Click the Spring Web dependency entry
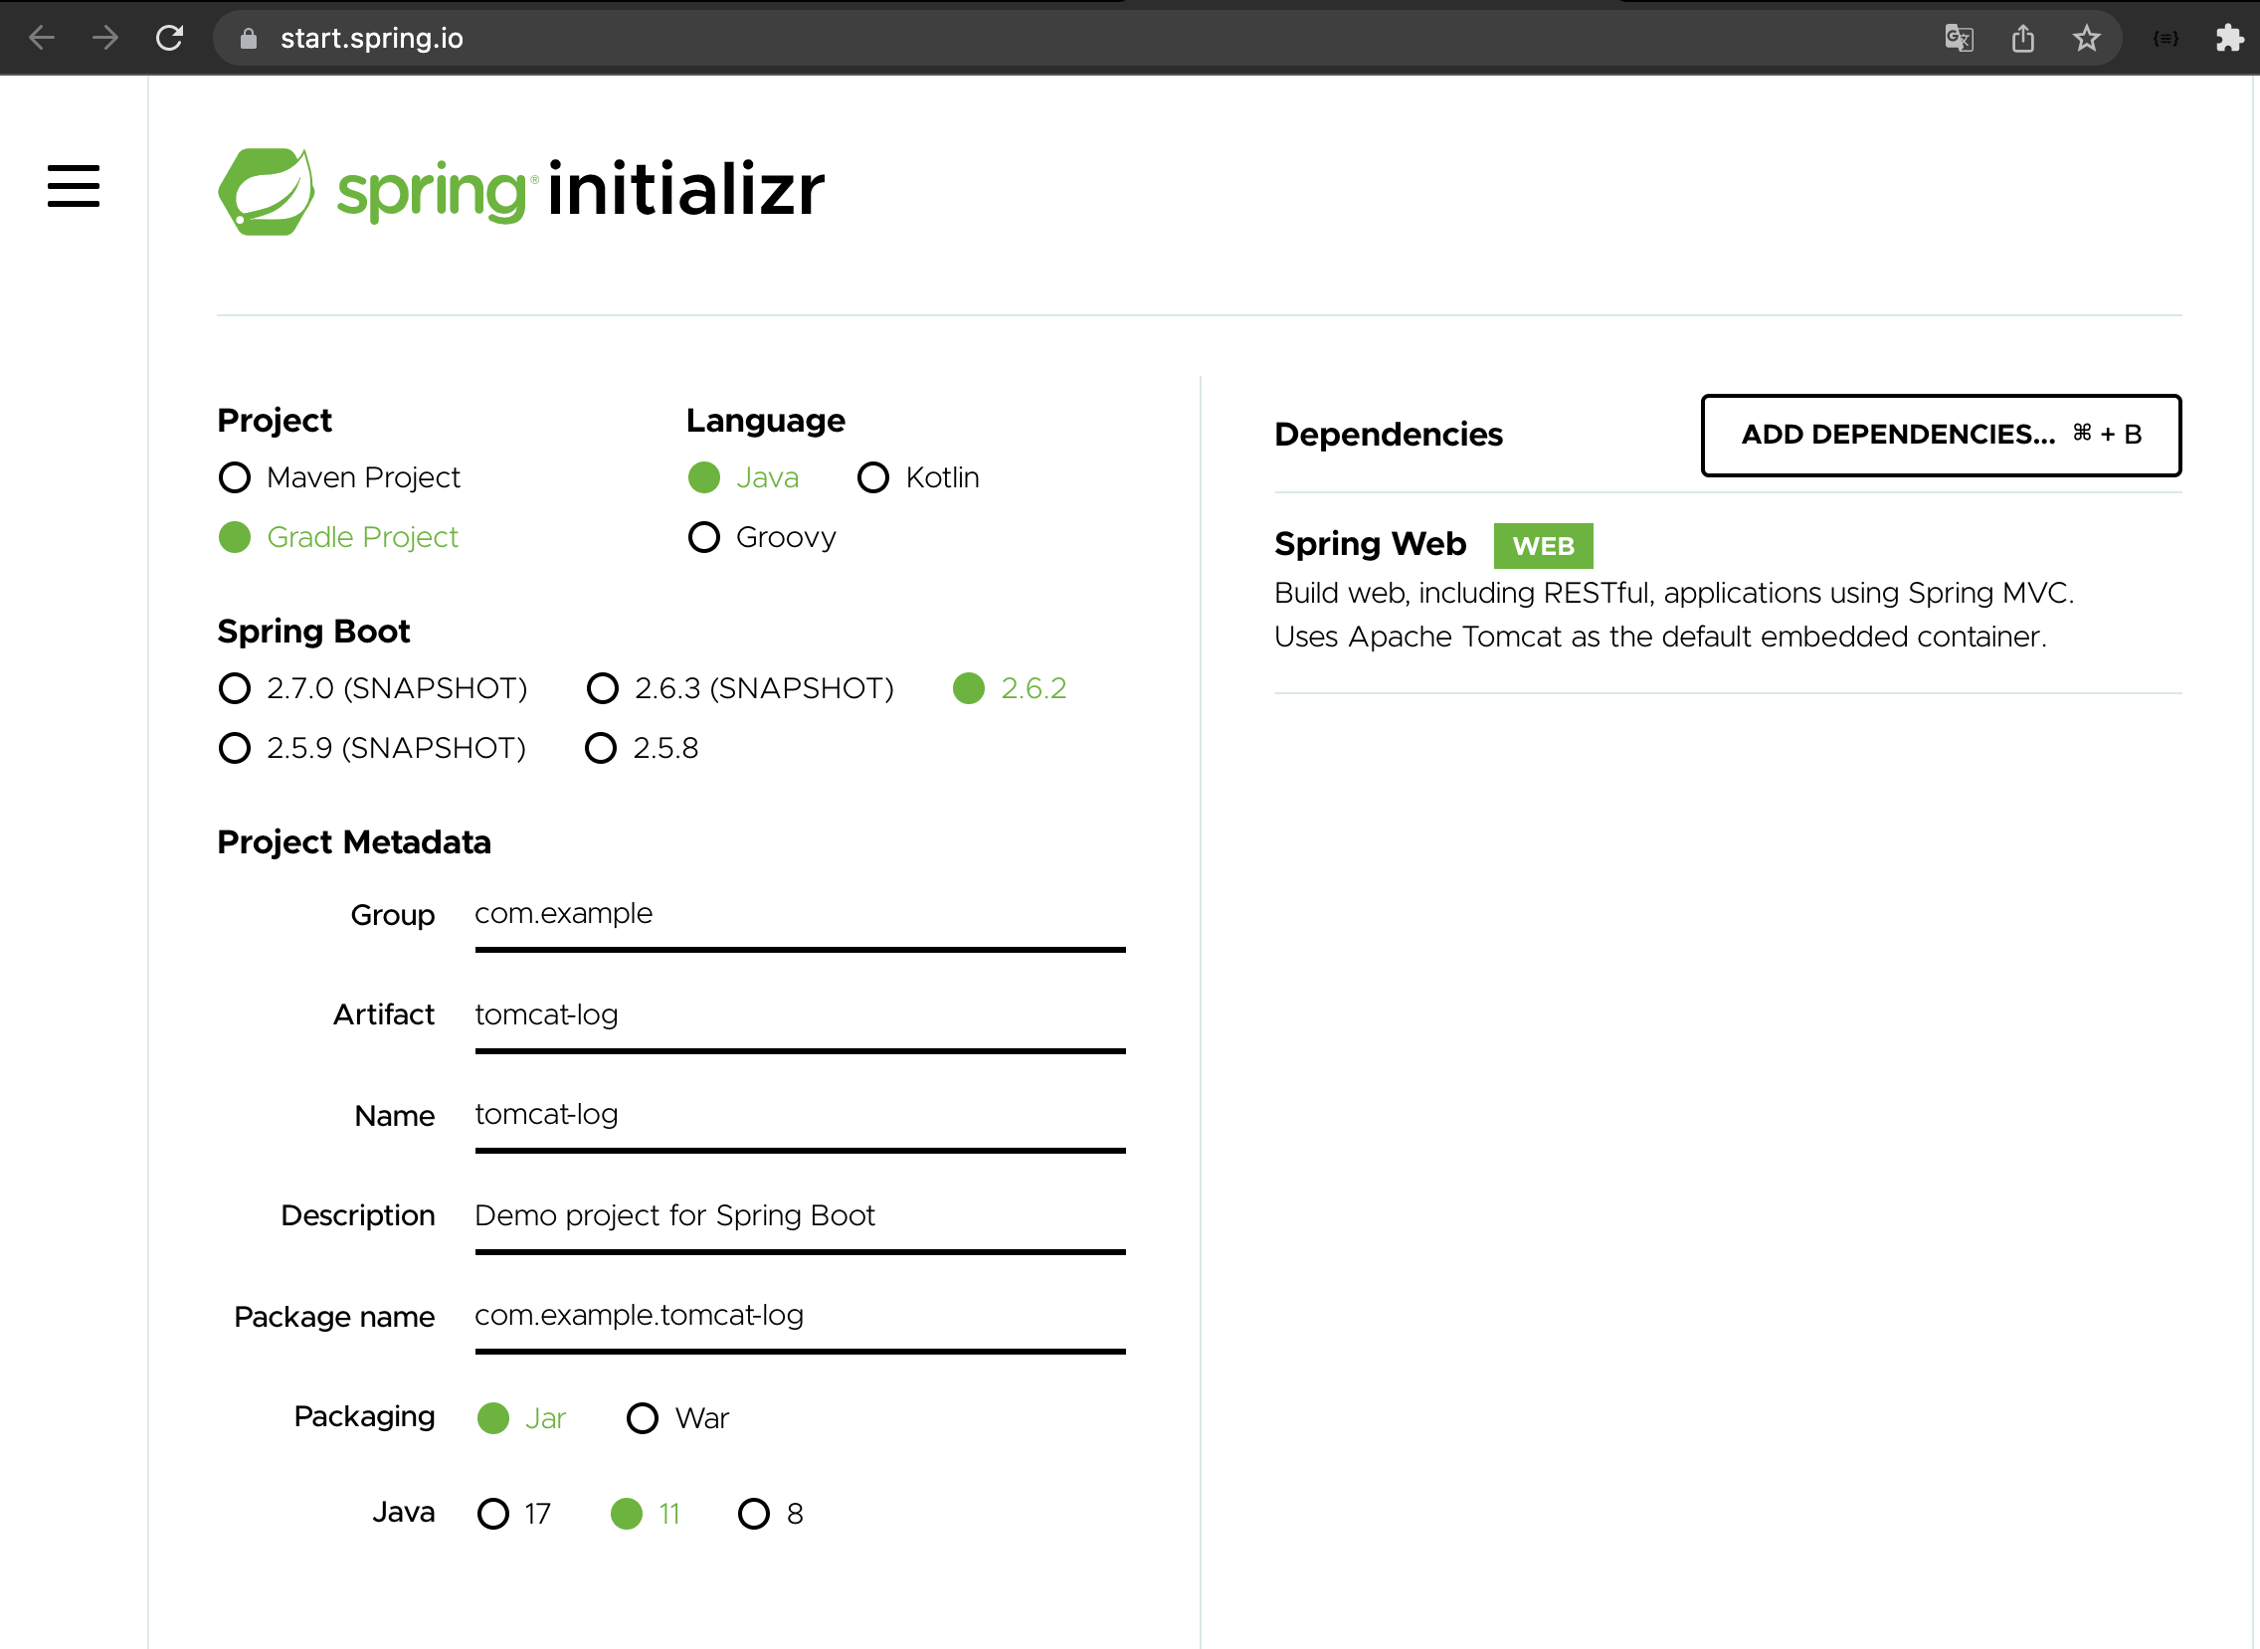This screenshot has width=2260, height=1649. coord(1370,544)
